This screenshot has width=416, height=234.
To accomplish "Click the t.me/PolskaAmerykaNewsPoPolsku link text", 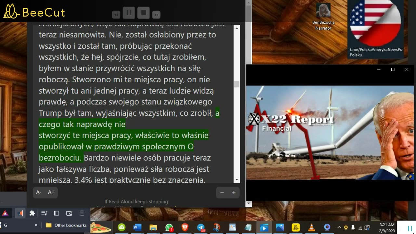I will (x=376, y=52).
